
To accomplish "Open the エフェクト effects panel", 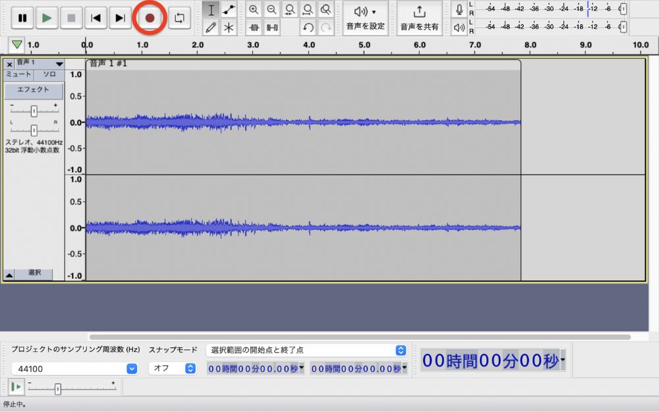I will (x=34, y=90).
